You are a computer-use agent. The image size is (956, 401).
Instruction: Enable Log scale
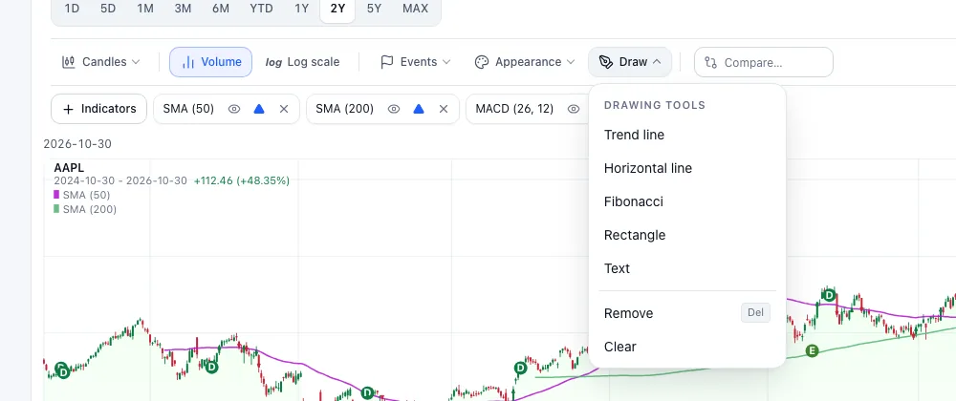tap(302, 62)
